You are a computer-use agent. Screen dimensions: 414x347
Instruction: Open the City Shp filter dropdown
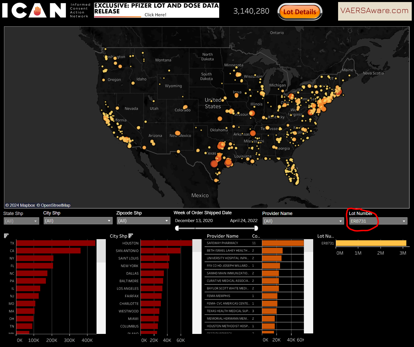(78, 221)
